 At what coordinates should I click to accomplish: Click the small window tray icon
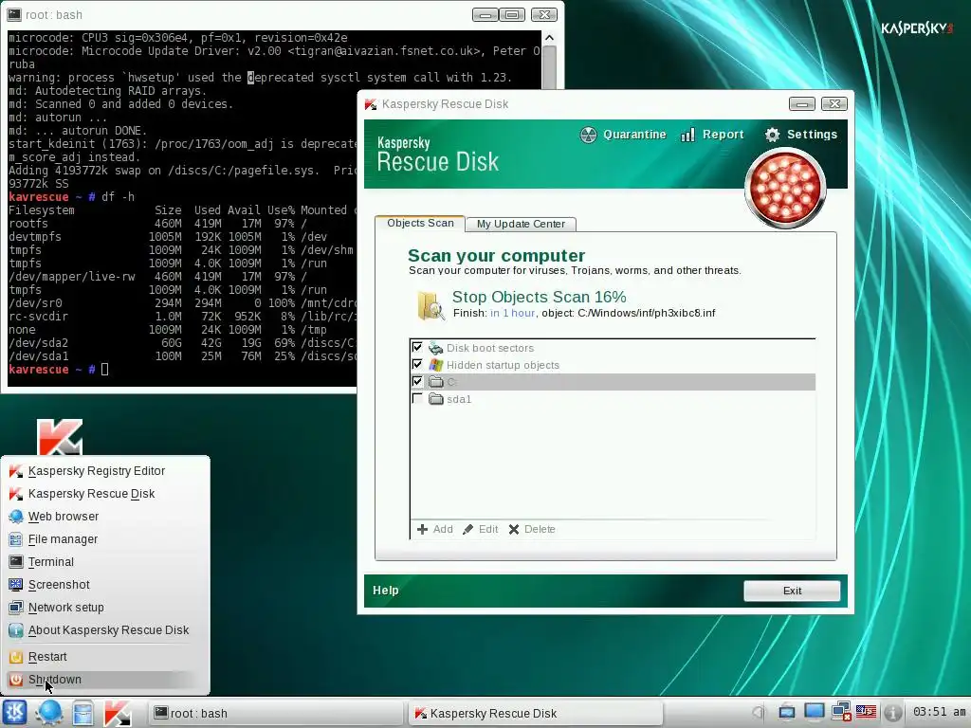click(787, 712)
